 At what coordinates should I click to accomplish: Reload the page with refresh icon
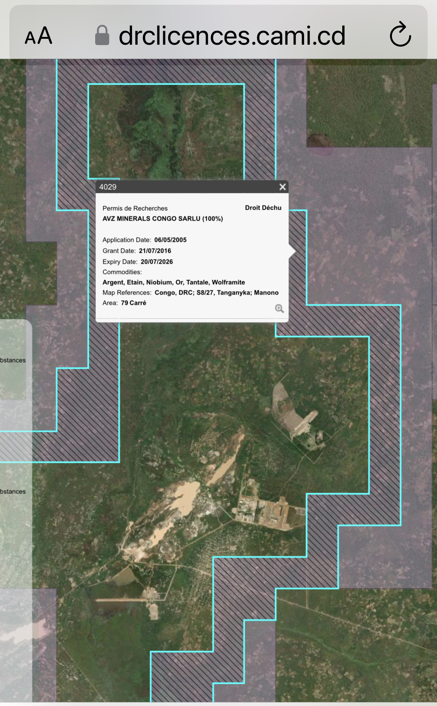(x=400, y=35)
